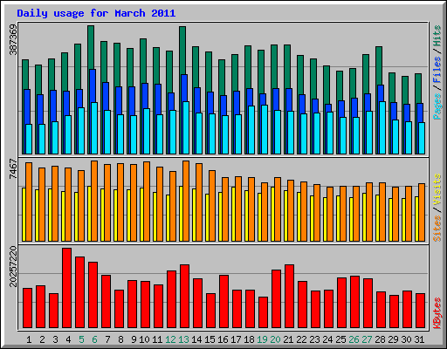Click green weekend day label 6
This screenshot has width=447, height=349.
point(94,339)
